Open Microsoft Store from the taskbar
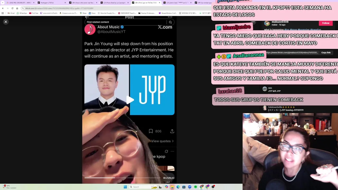The width and height of the screenshot is (338, 190). [184, 187]
